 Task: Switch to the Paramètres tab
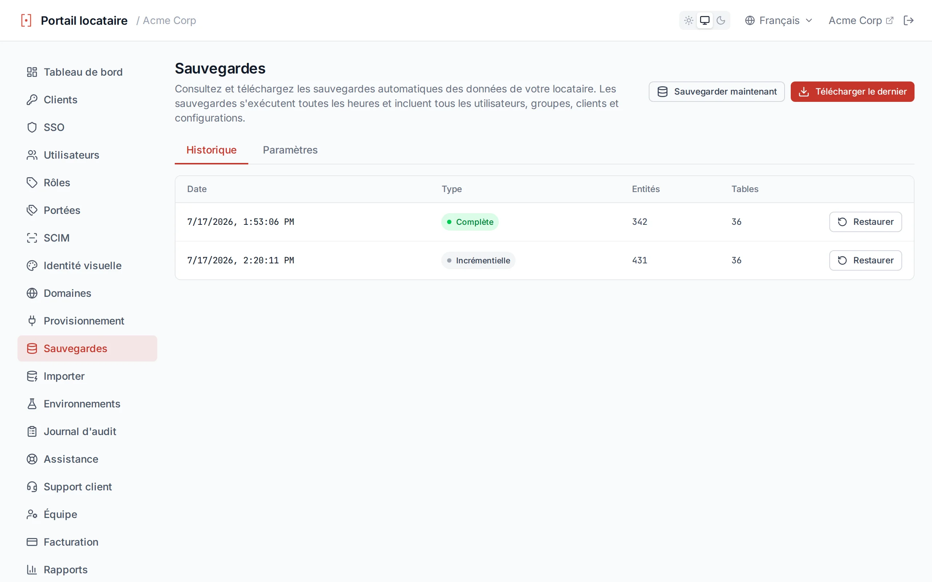point(290,150)
